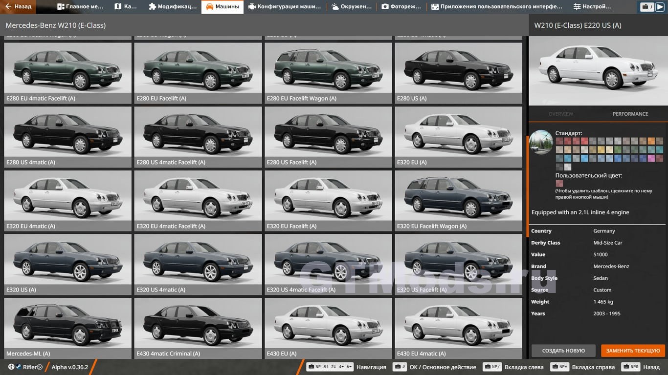Select the E430 EU (A) silver sedan

pyautogui.click(x=328, y=328)
